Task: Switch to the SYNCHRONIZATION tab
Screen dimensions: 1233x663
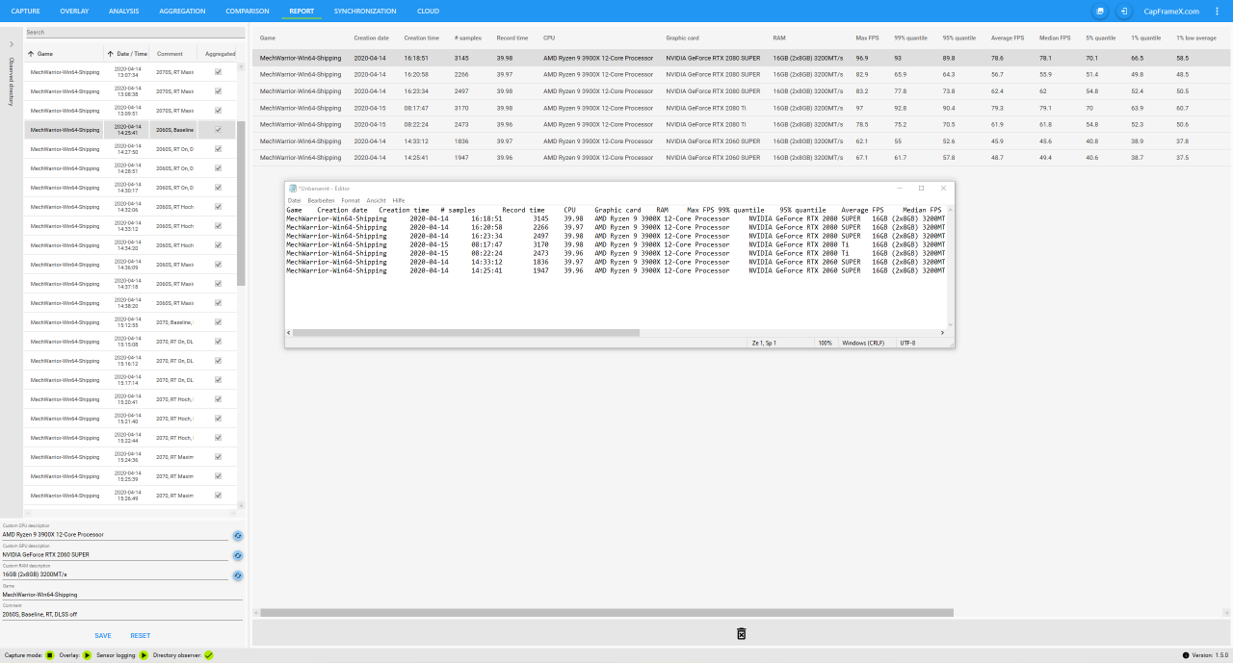Action: coord(365,11)
